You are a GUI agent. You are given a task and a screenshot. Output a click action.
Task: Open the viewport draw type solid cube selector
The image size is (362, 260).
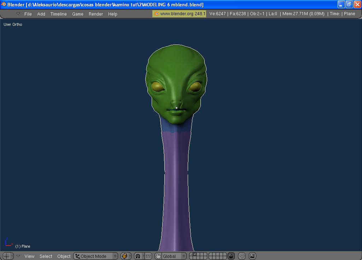point(126,256)
